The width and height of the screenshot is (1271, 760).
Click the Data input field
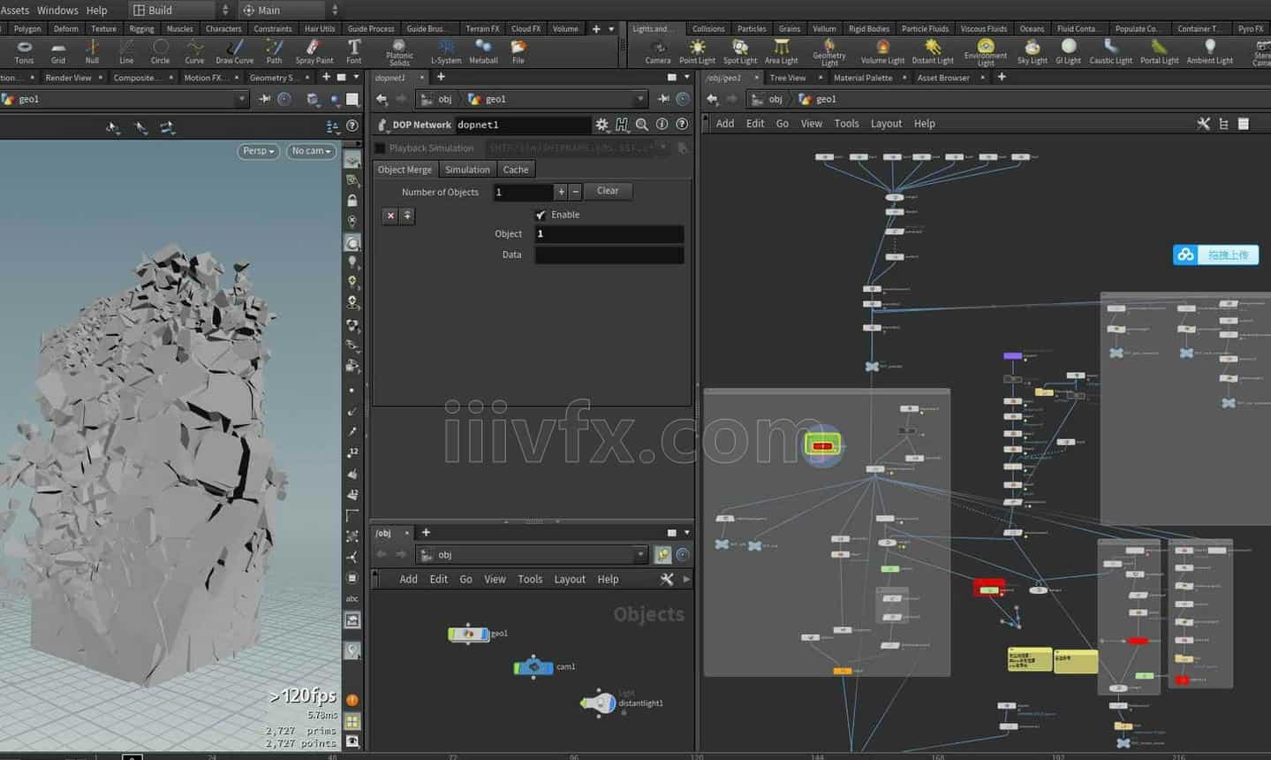[x=609, y=255]
